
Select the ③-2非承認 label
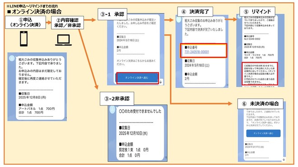pyautogui.click(x=117, y=99)
